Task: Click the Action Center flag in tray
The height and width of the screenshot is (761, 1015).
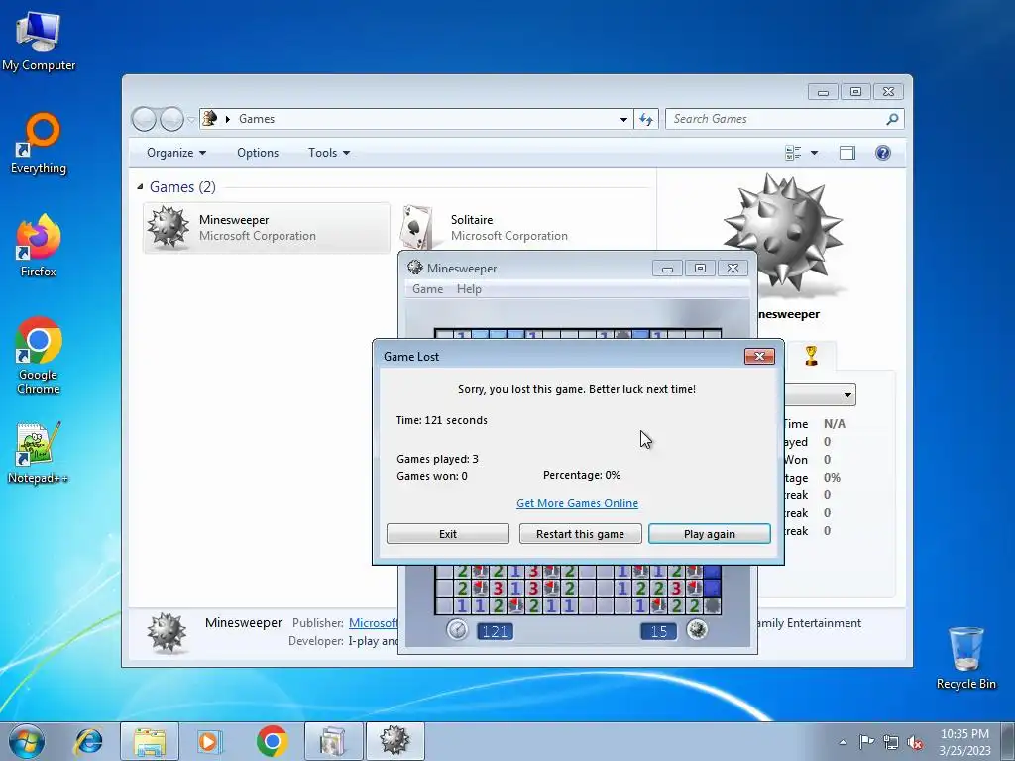Action: (866, 741)
